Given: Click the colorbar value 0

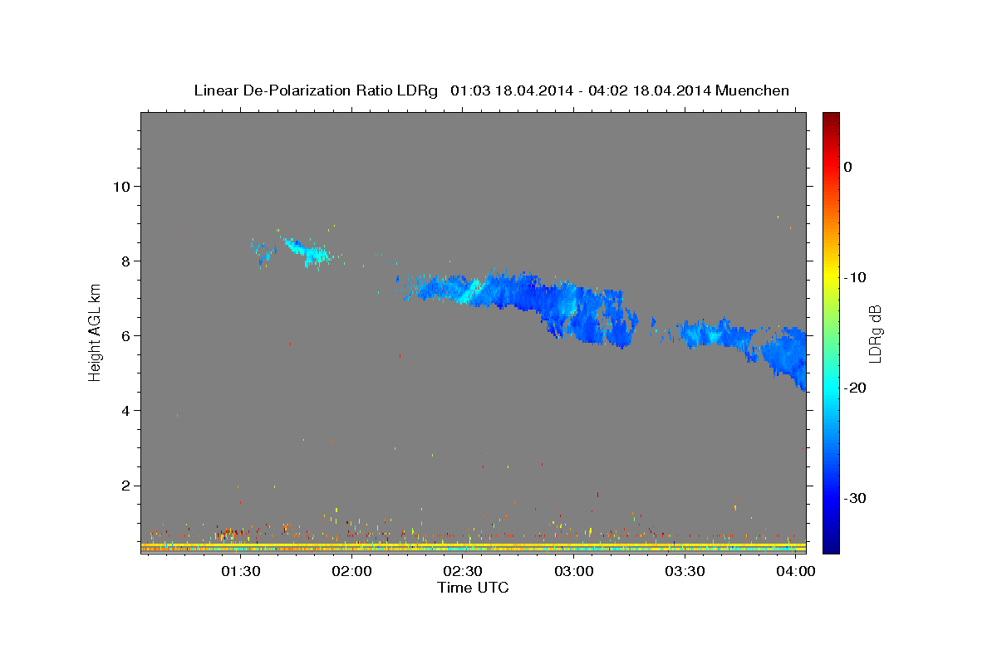Looking at the screenshot, I should click(847, 167).
